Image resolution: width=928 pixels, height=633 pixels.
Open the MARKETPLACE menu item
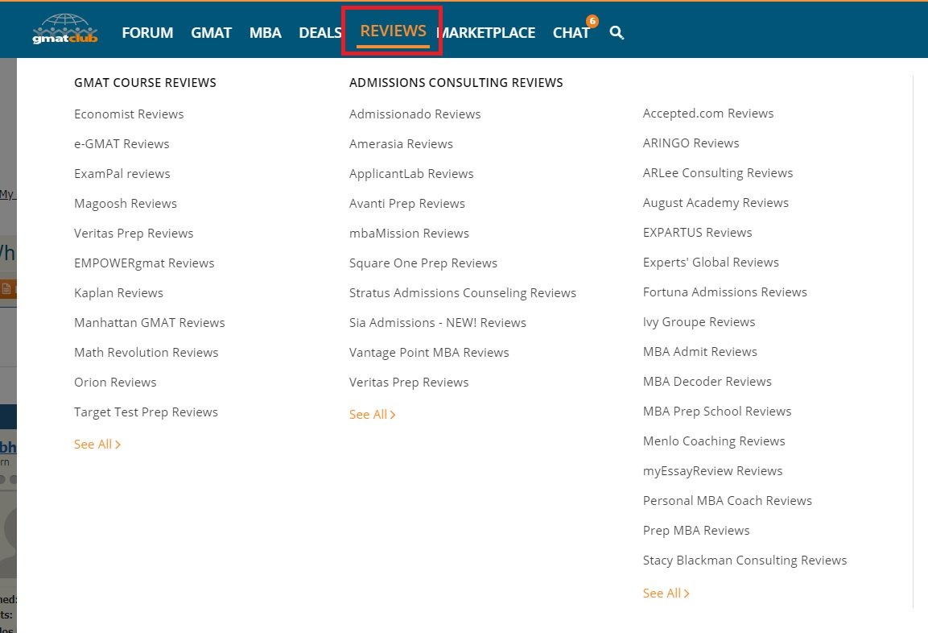[487, 33]
